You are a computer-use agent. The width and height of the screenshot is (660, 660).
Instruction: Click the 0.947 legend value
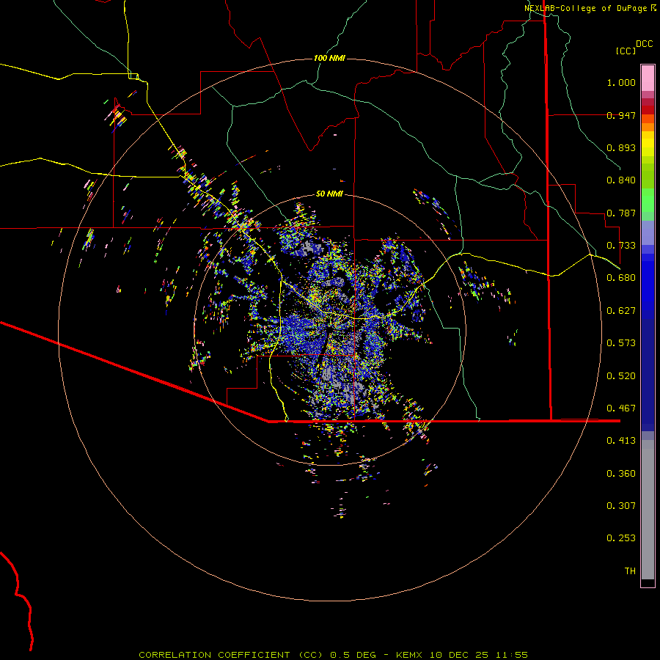click(x=621, y=115)
